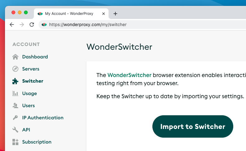The width and height of the screenshot is (246, 151).
Task: Open a new tab with the plus button
Action: (115, 14)
